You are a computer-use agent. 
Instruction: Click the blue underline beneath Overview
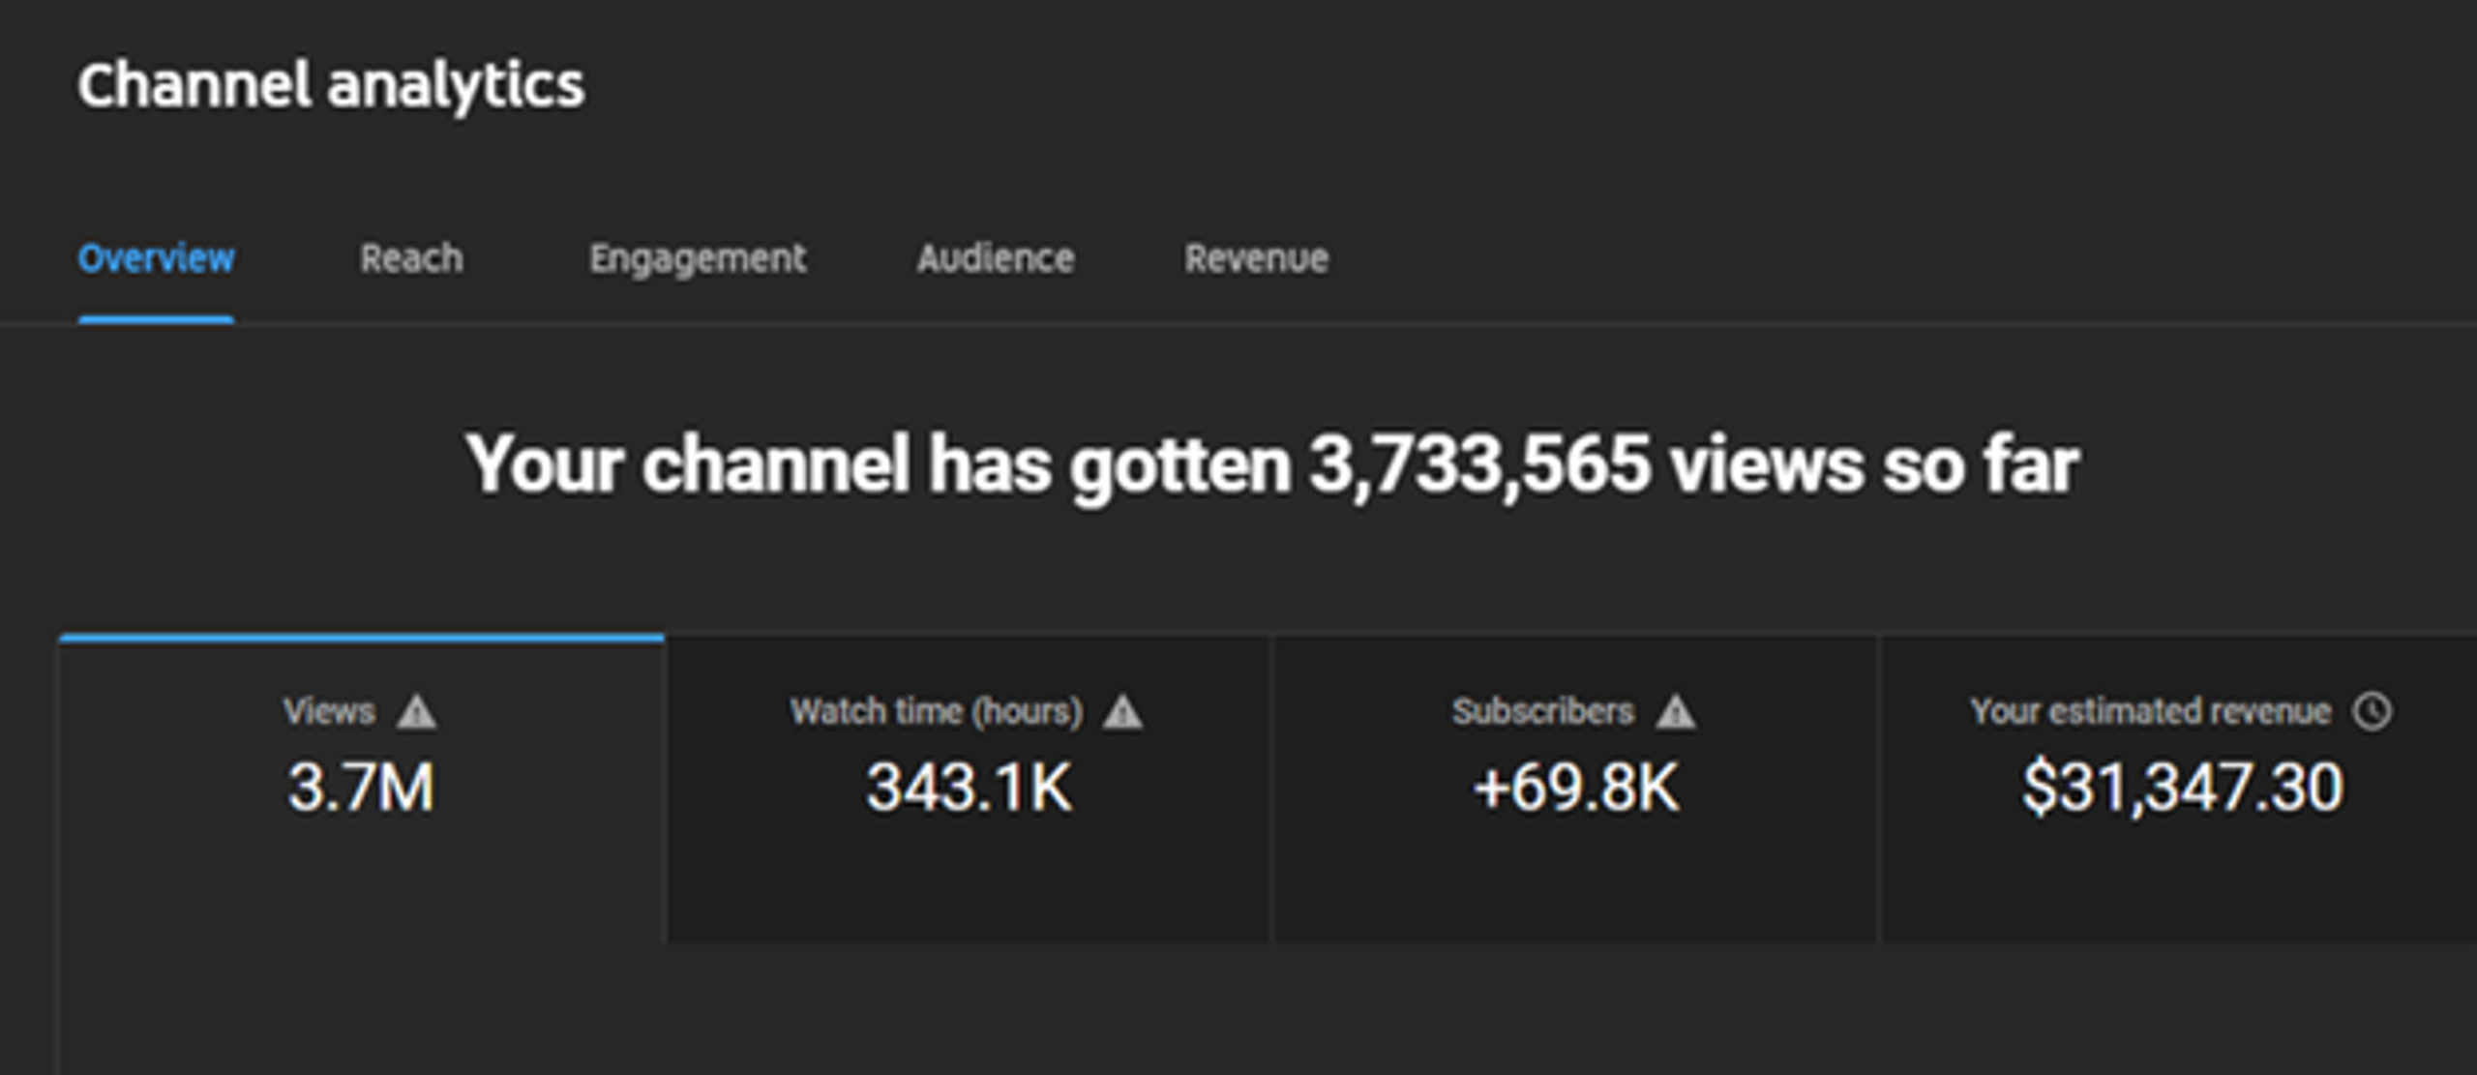coord(156,319)
